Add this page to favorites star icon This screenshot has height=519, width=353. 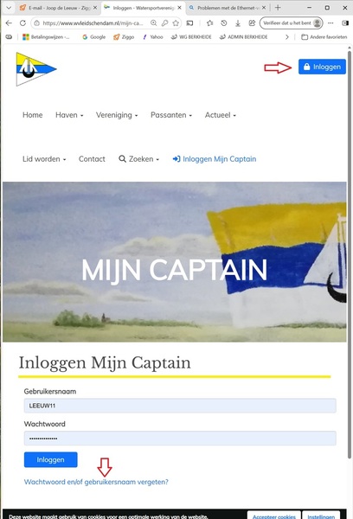[176, 22]
